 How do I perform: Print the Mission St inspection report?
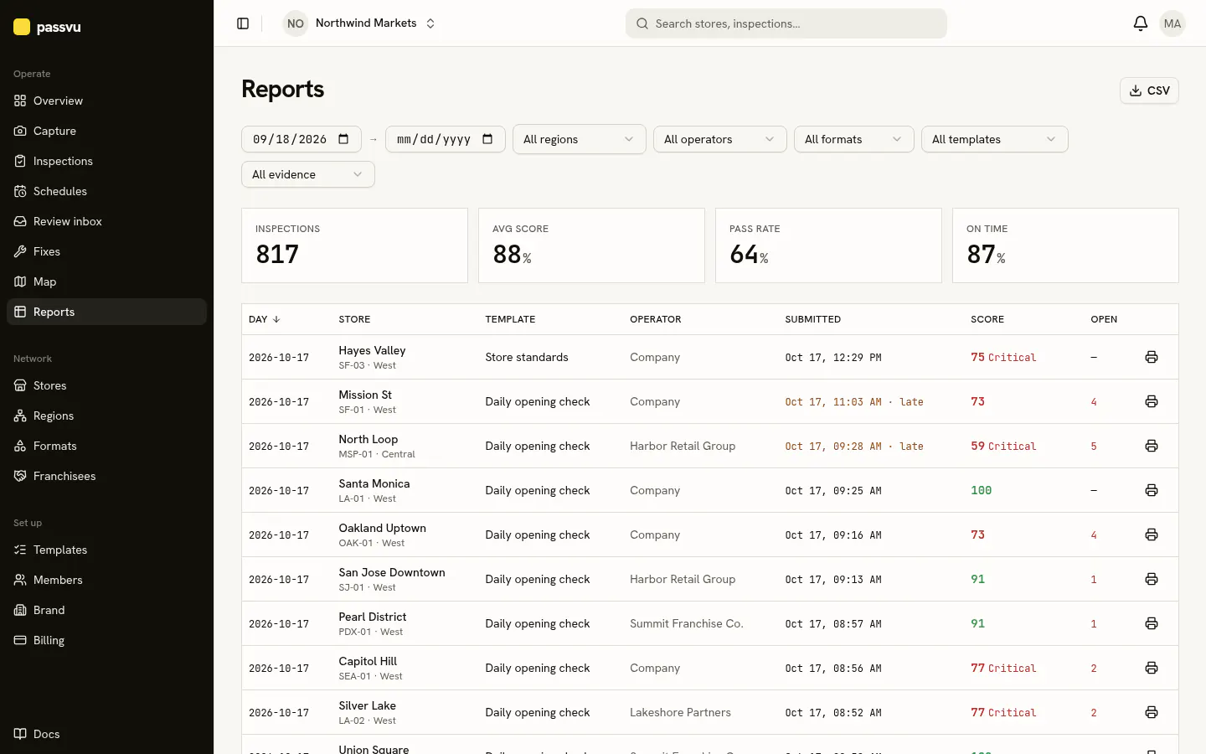pyautogui.click(x=1152, y=401)
